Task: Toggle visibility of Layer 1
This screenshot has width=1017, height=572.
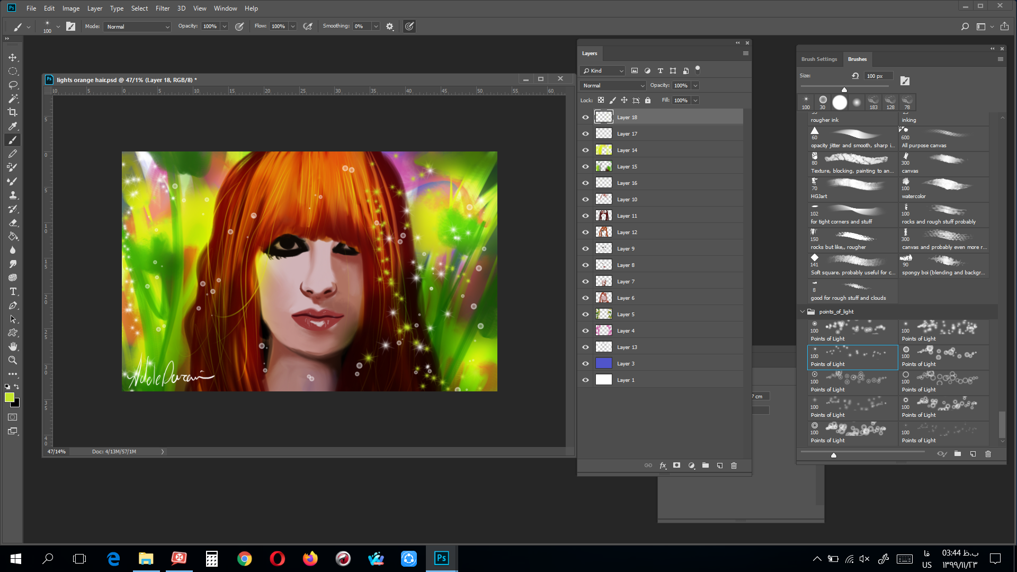Action: pyautogui.click(x=585, y=380)
